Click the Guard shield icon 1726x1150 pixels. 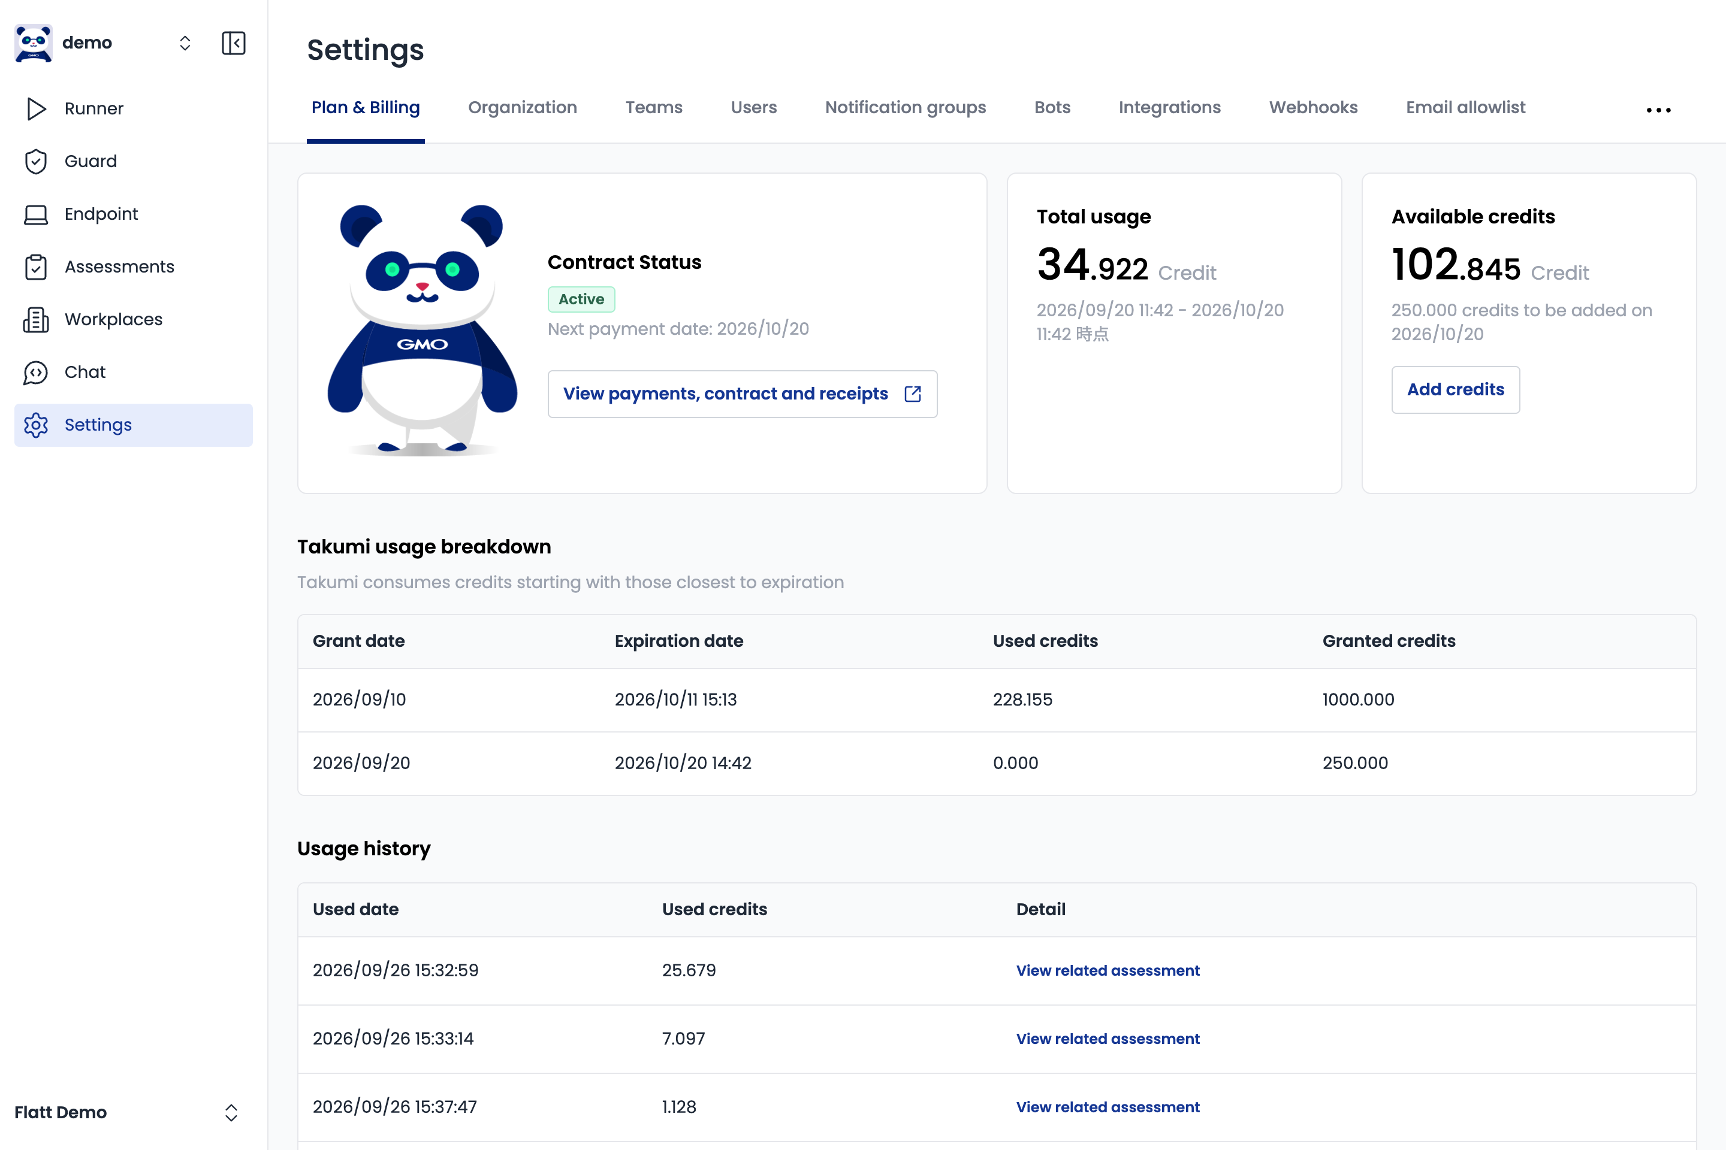click(36, 161)
